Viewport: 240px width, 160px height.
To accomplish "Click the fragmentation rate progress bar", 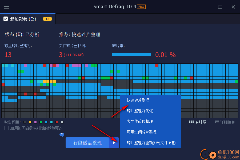I will (x=132, y=55).
